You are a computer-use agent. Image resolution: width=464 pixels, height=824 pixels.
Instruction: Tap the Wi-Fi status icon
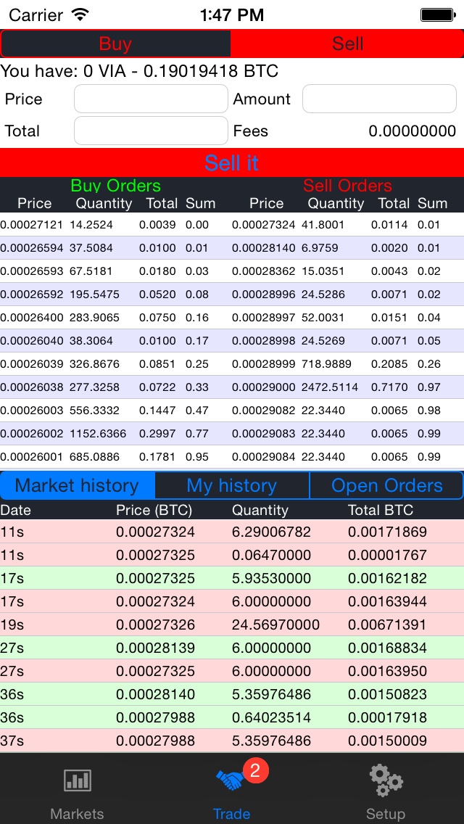point(80,15)
